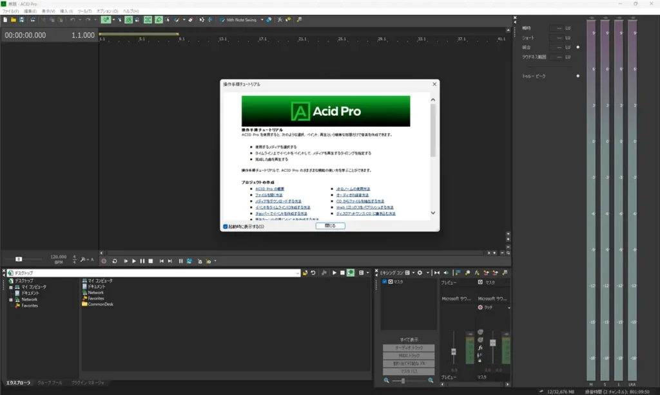Click the Mixing Console settings gear icon
Viewport: 660px width, 395px height.
[420, 273]
